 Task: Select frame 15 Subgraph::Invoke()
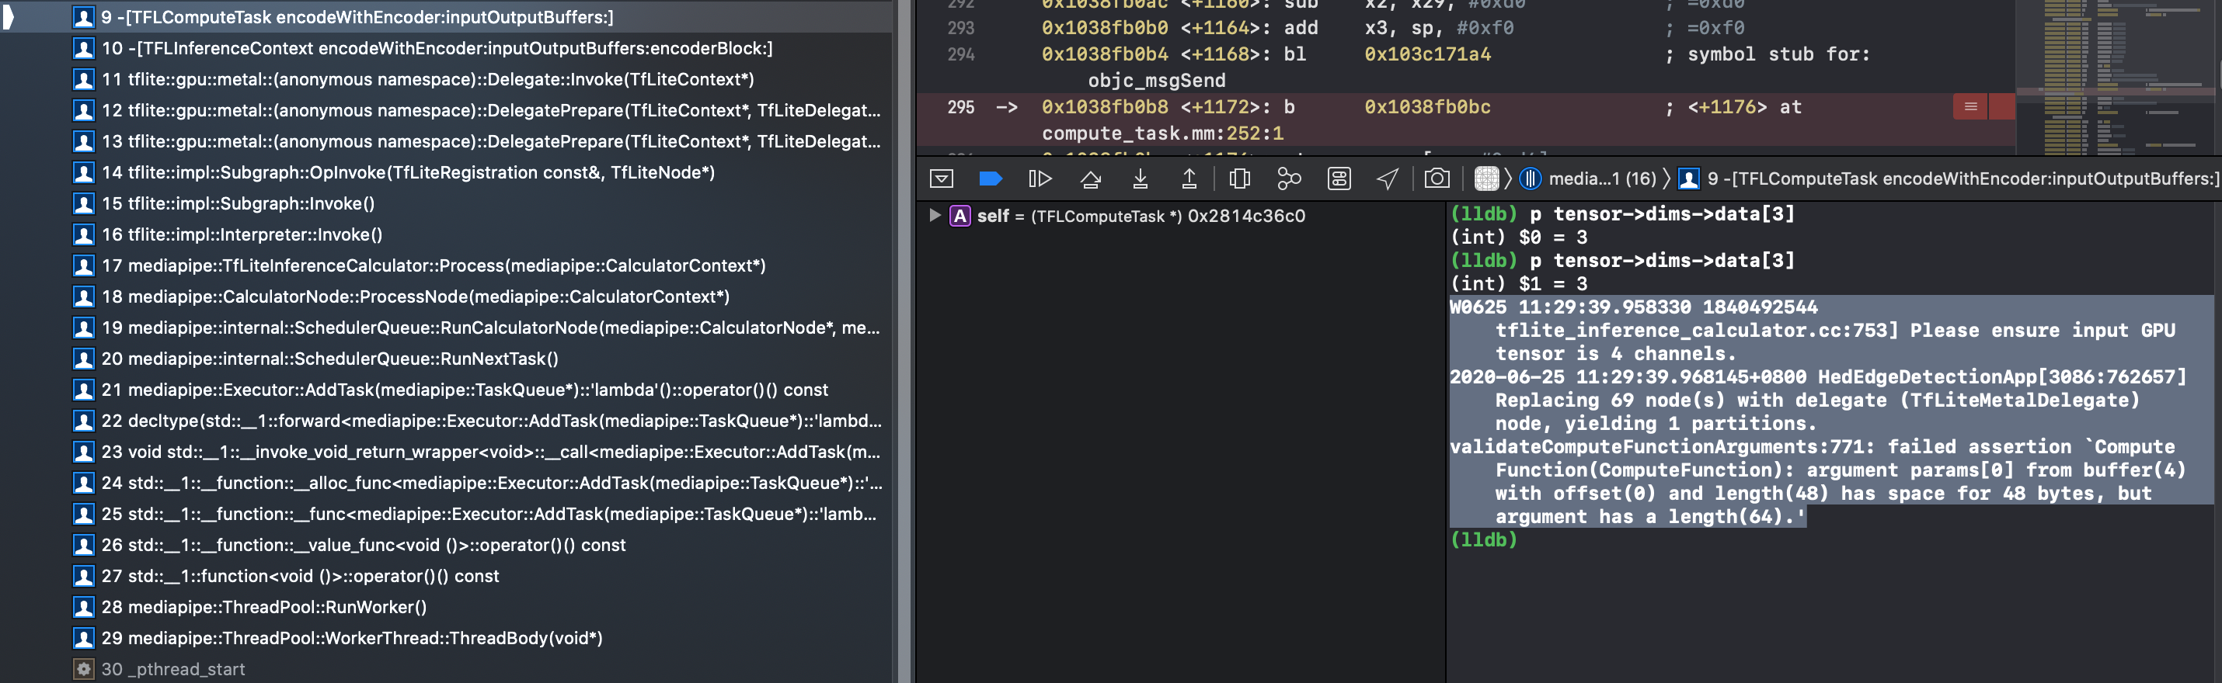point(447,203)
